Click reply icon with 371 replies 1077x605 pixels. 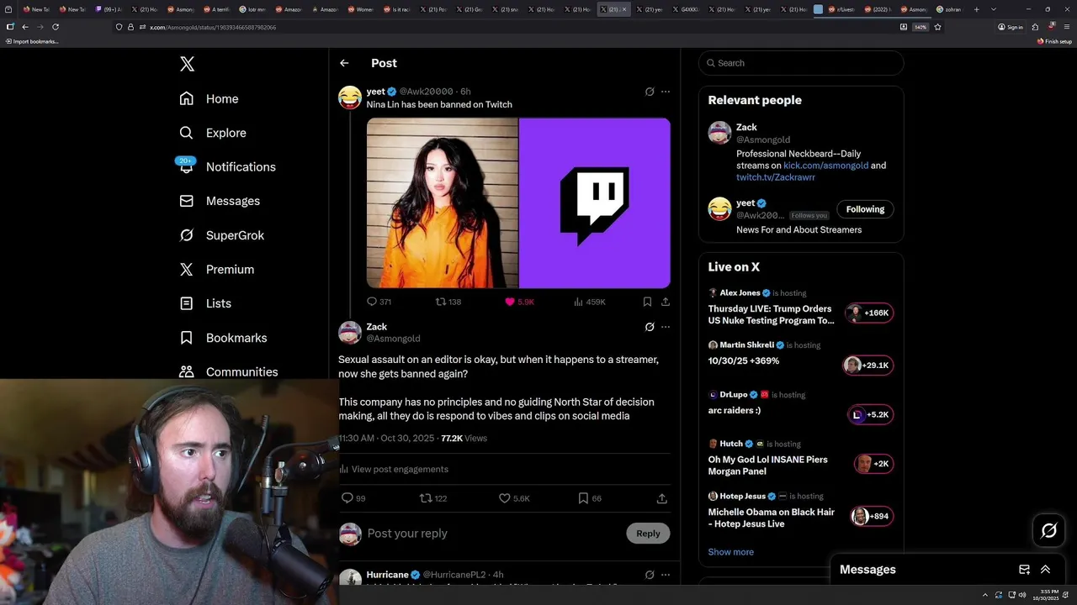pyautogui.click(x=379, y=302)
